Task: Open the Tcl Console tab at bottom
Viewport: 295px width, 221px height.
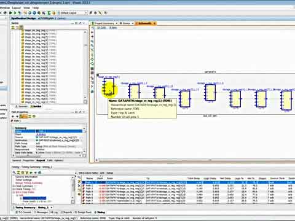Action: pyautogui.click(x=23, y=212)
